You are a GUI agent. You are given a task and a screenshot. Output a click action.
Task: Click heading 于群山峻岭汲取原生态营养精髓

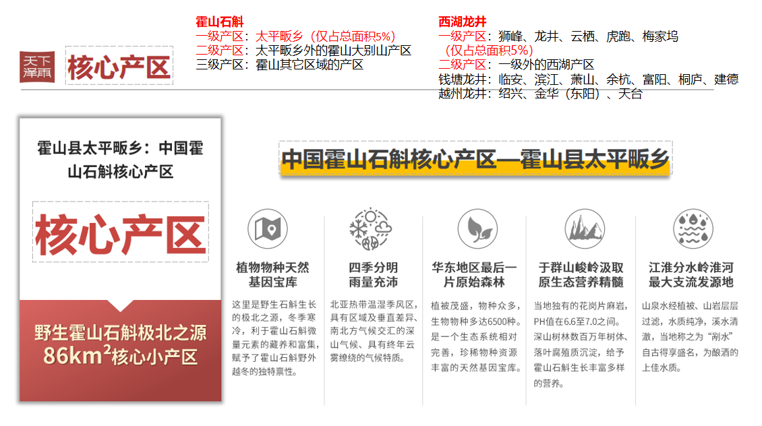(581, 274)
